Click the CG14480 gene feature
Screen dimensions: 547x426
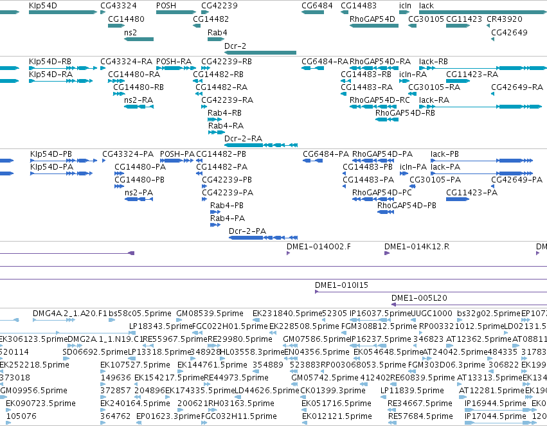click(x=116, y=26)
